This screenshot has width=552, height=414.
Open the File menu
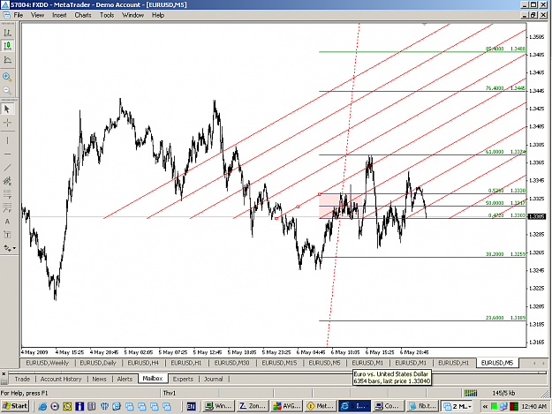click(19, 15)
